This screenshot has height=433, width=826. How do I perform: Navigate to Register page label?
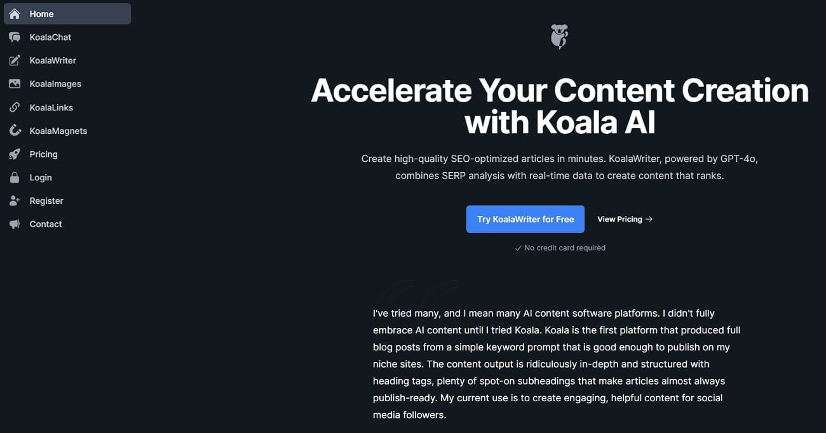point(46,201)
